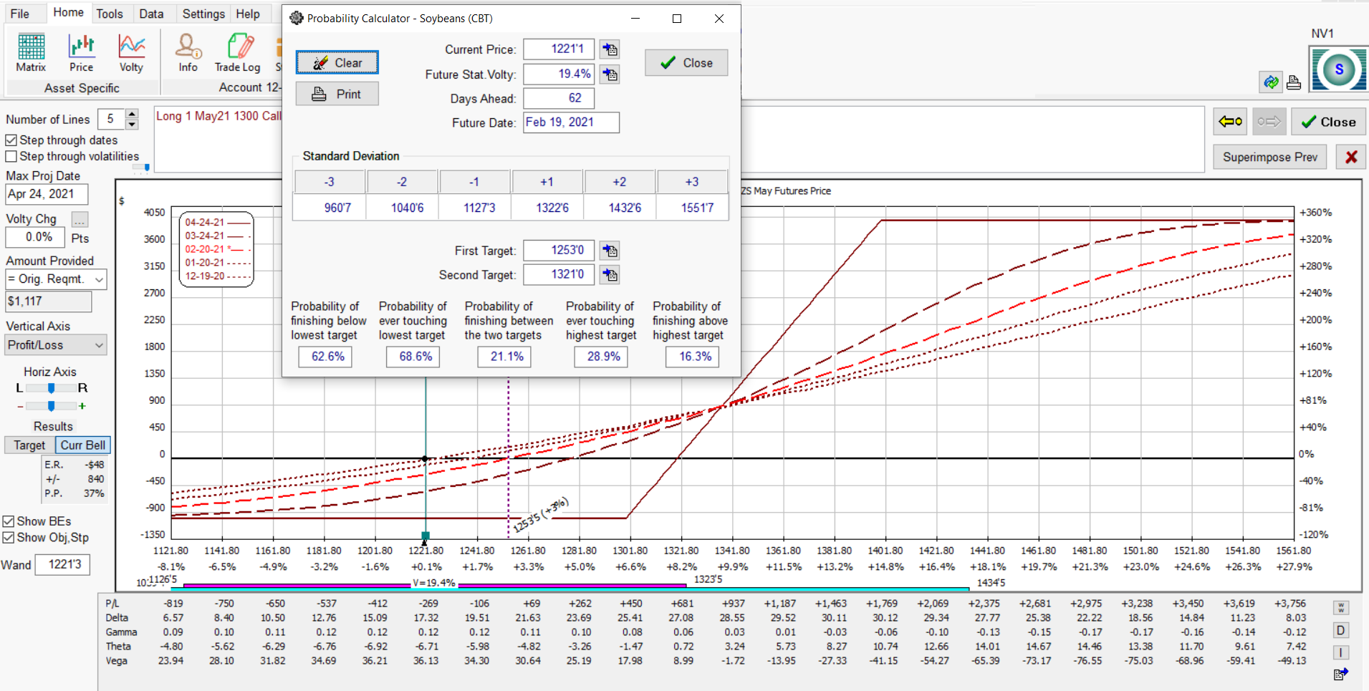Open the Volty chart icon
The height and width of the screenshot is (691, 1369).
(131, 53)
